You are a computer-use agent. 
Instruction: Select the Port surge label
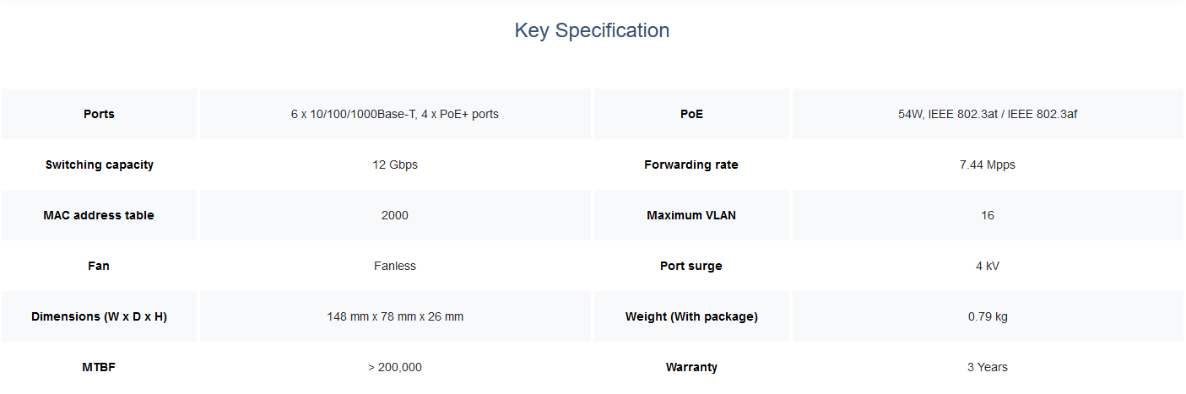click(x=691, y=266)
